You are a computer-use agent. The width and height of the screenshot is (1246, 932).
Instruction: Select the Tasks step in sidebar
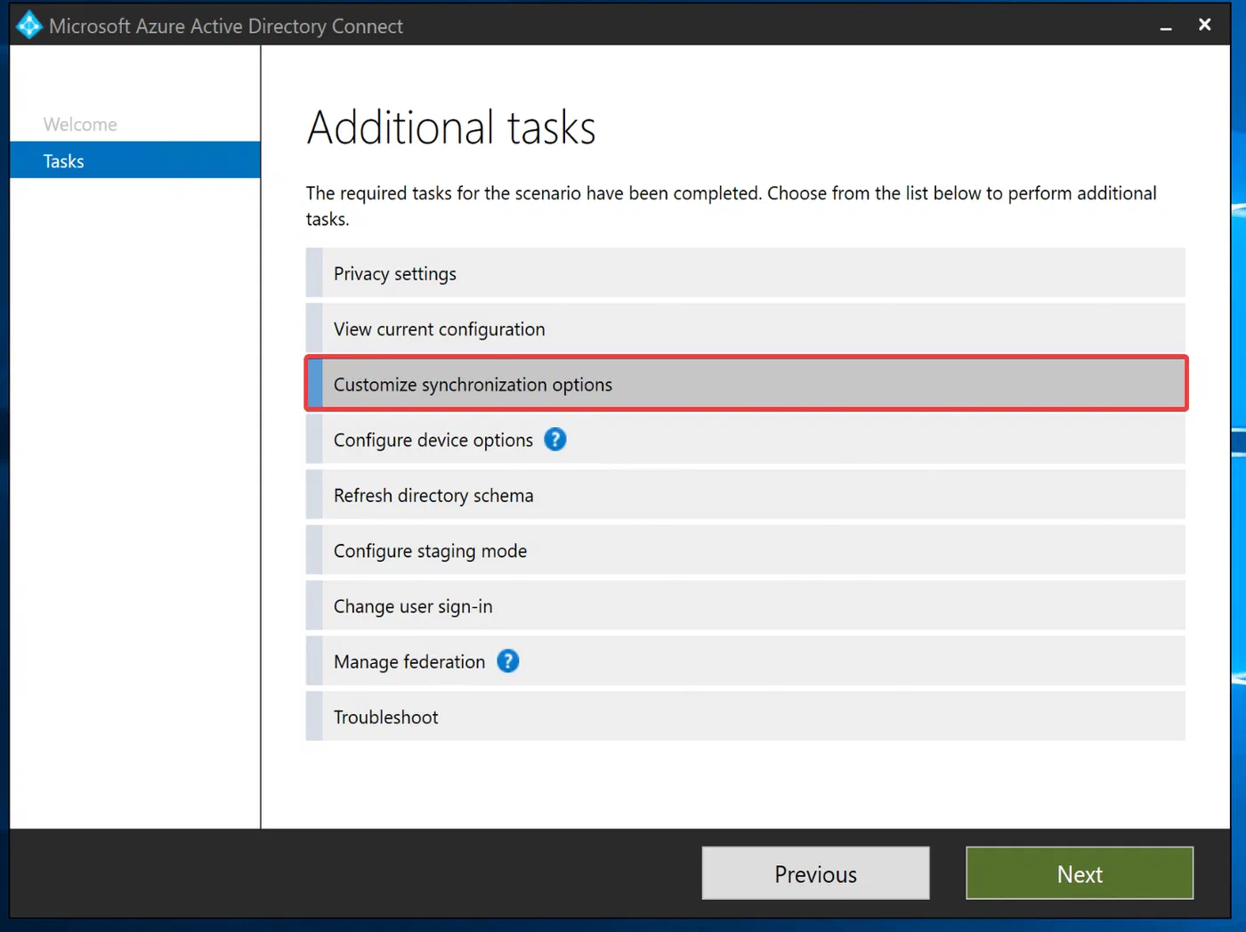pyautogui.click(x=135, y=160)
